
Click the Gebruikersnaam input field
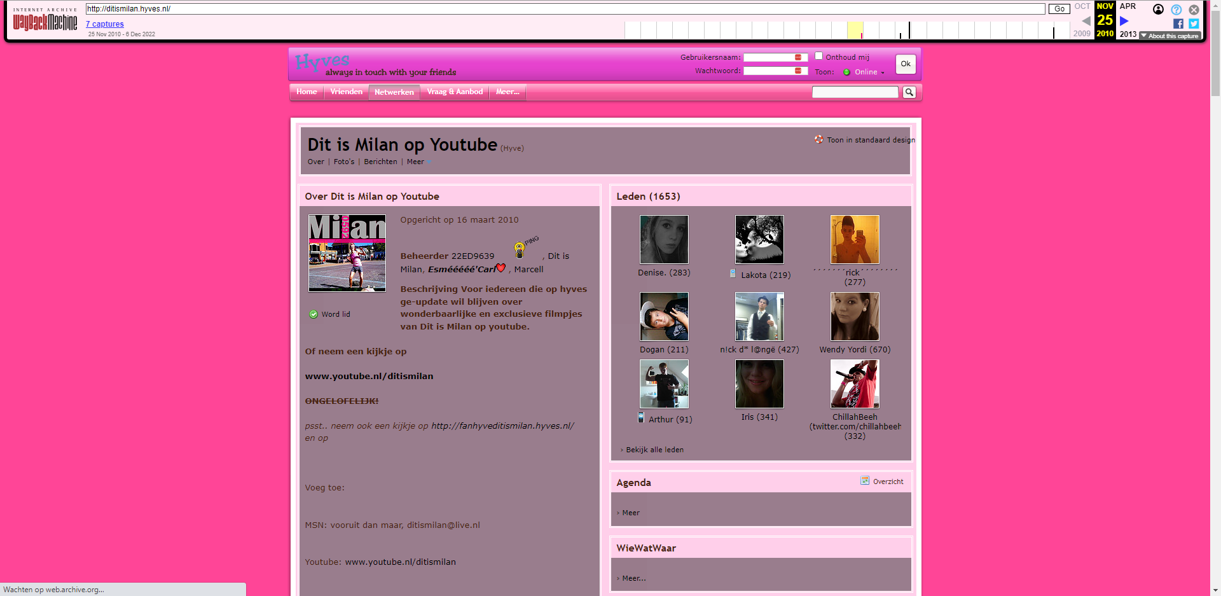(x=775, y=57)
